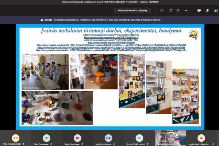The image size is (219, 146).
Task: Open the participants panel icon
Action: coord(162,11)
